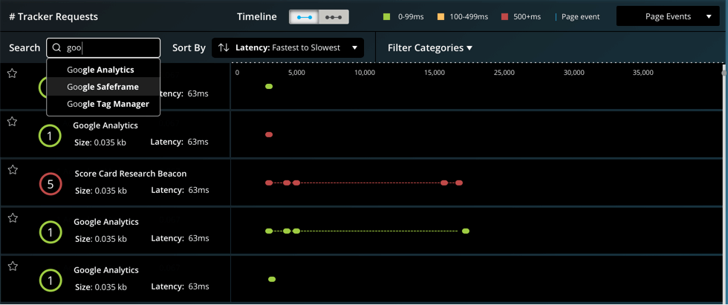Expand the Filter Categories menu

[x=430, y=48]
